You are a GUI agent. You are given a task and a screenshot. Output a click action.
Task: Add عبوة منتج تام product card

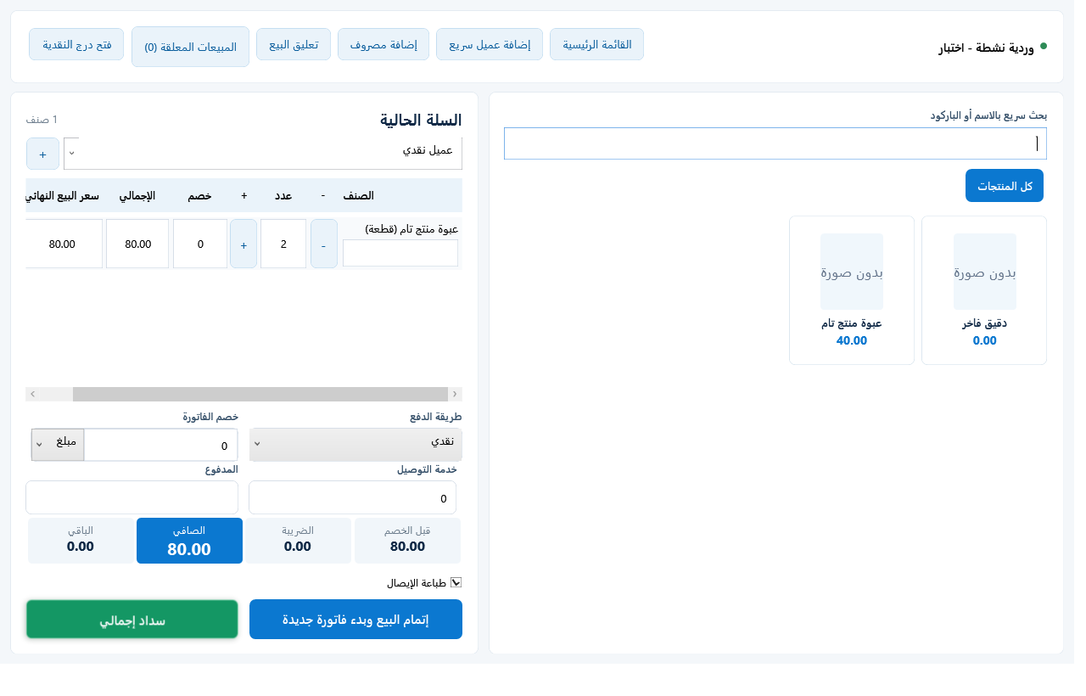click(x=852, y=290)
